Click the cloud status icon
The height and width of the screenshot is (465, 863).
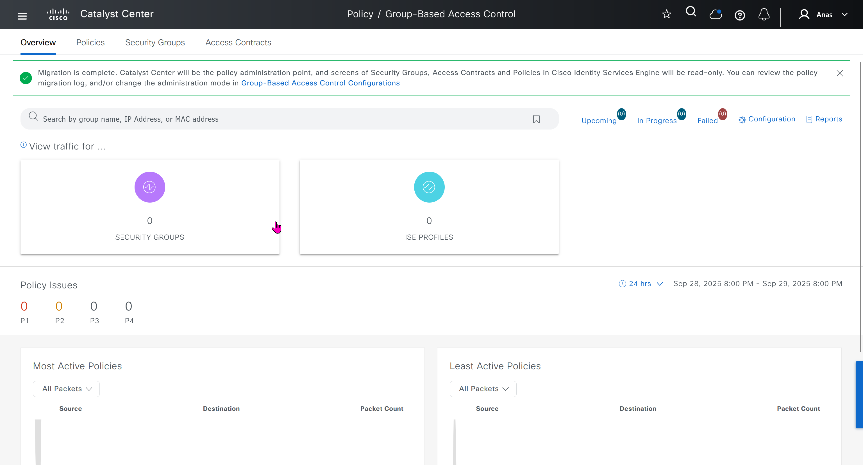(x=715, y=14)
